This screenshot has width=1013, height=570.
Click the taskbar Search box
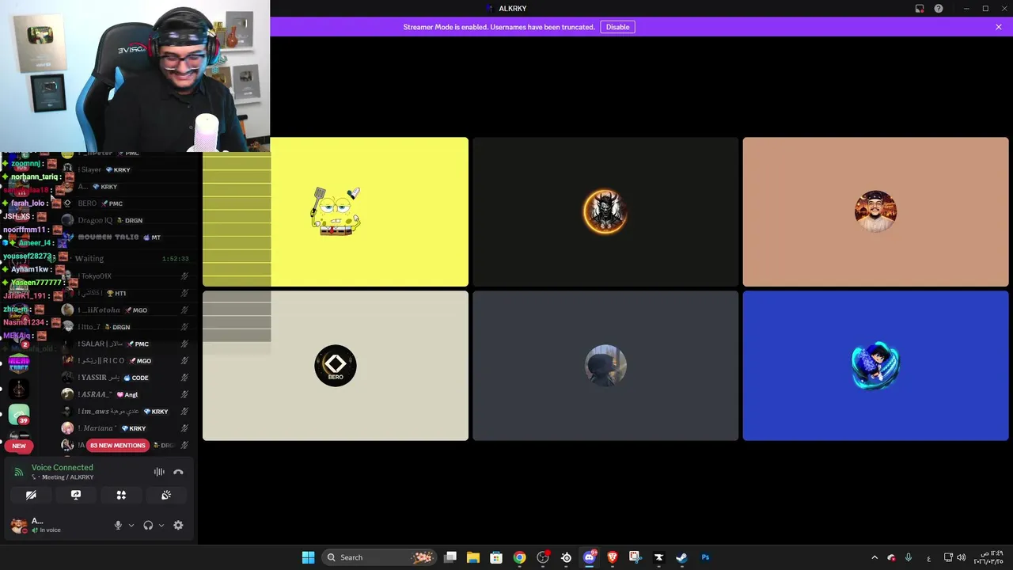380,557
